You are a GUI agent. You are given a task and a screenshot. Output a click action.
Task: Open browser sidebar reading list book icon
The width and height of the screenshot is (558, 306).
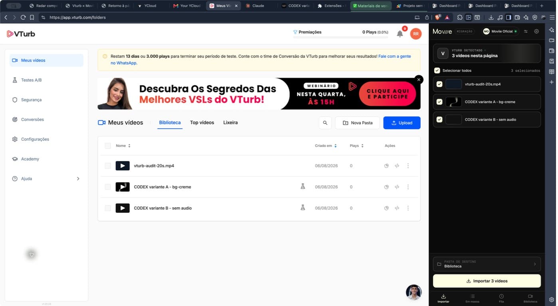(x=552, y=72)
